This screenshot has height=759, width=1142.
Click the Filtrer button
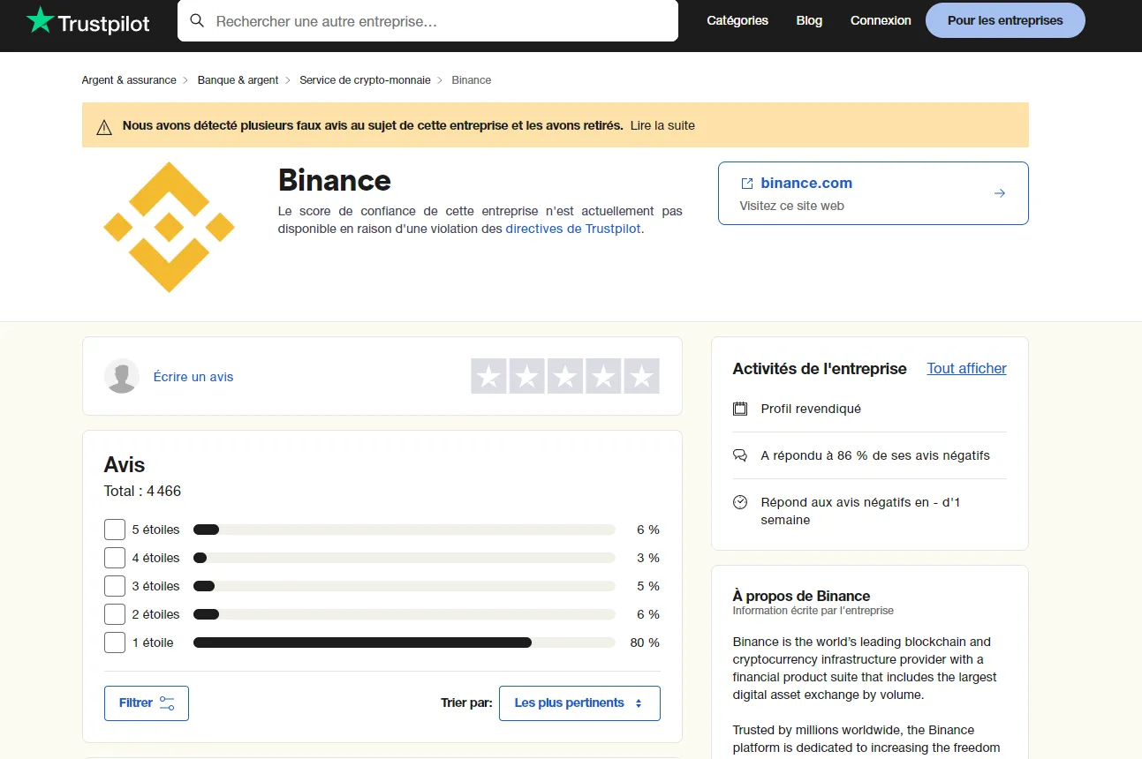147,703
